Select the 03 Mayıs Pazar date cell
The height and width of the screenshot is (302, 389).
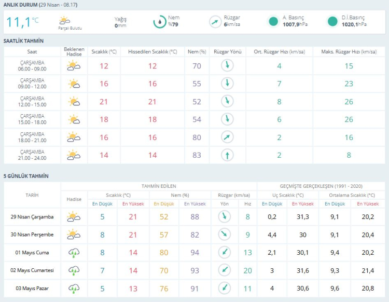click(32, 288)
